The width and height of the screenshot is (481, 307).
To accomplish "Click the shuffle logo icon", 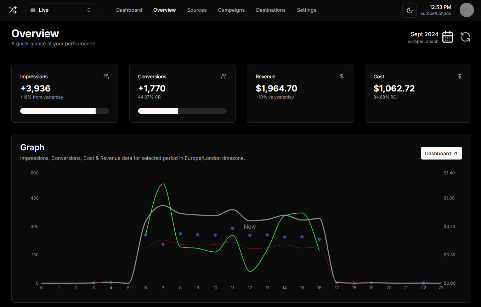I will pyautogui.click(x=13, y=10).
